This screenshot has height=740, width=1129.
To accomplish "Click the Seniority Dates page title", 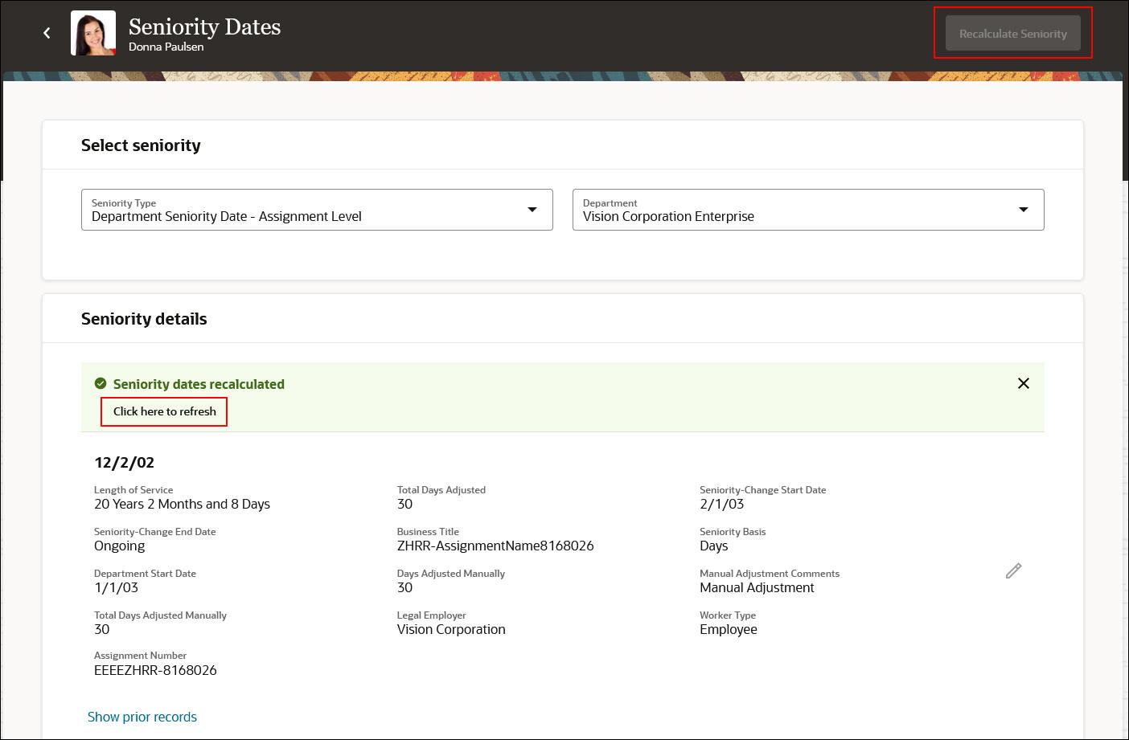I will point(204,27).
